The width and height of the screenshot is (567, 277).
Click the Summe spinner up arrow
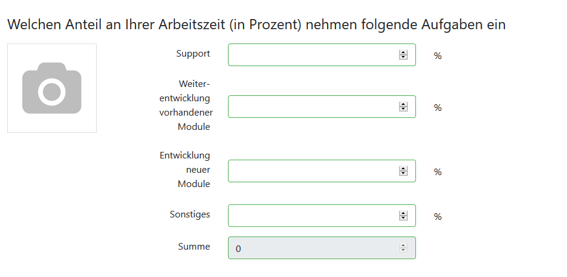(x=403, y=245)
